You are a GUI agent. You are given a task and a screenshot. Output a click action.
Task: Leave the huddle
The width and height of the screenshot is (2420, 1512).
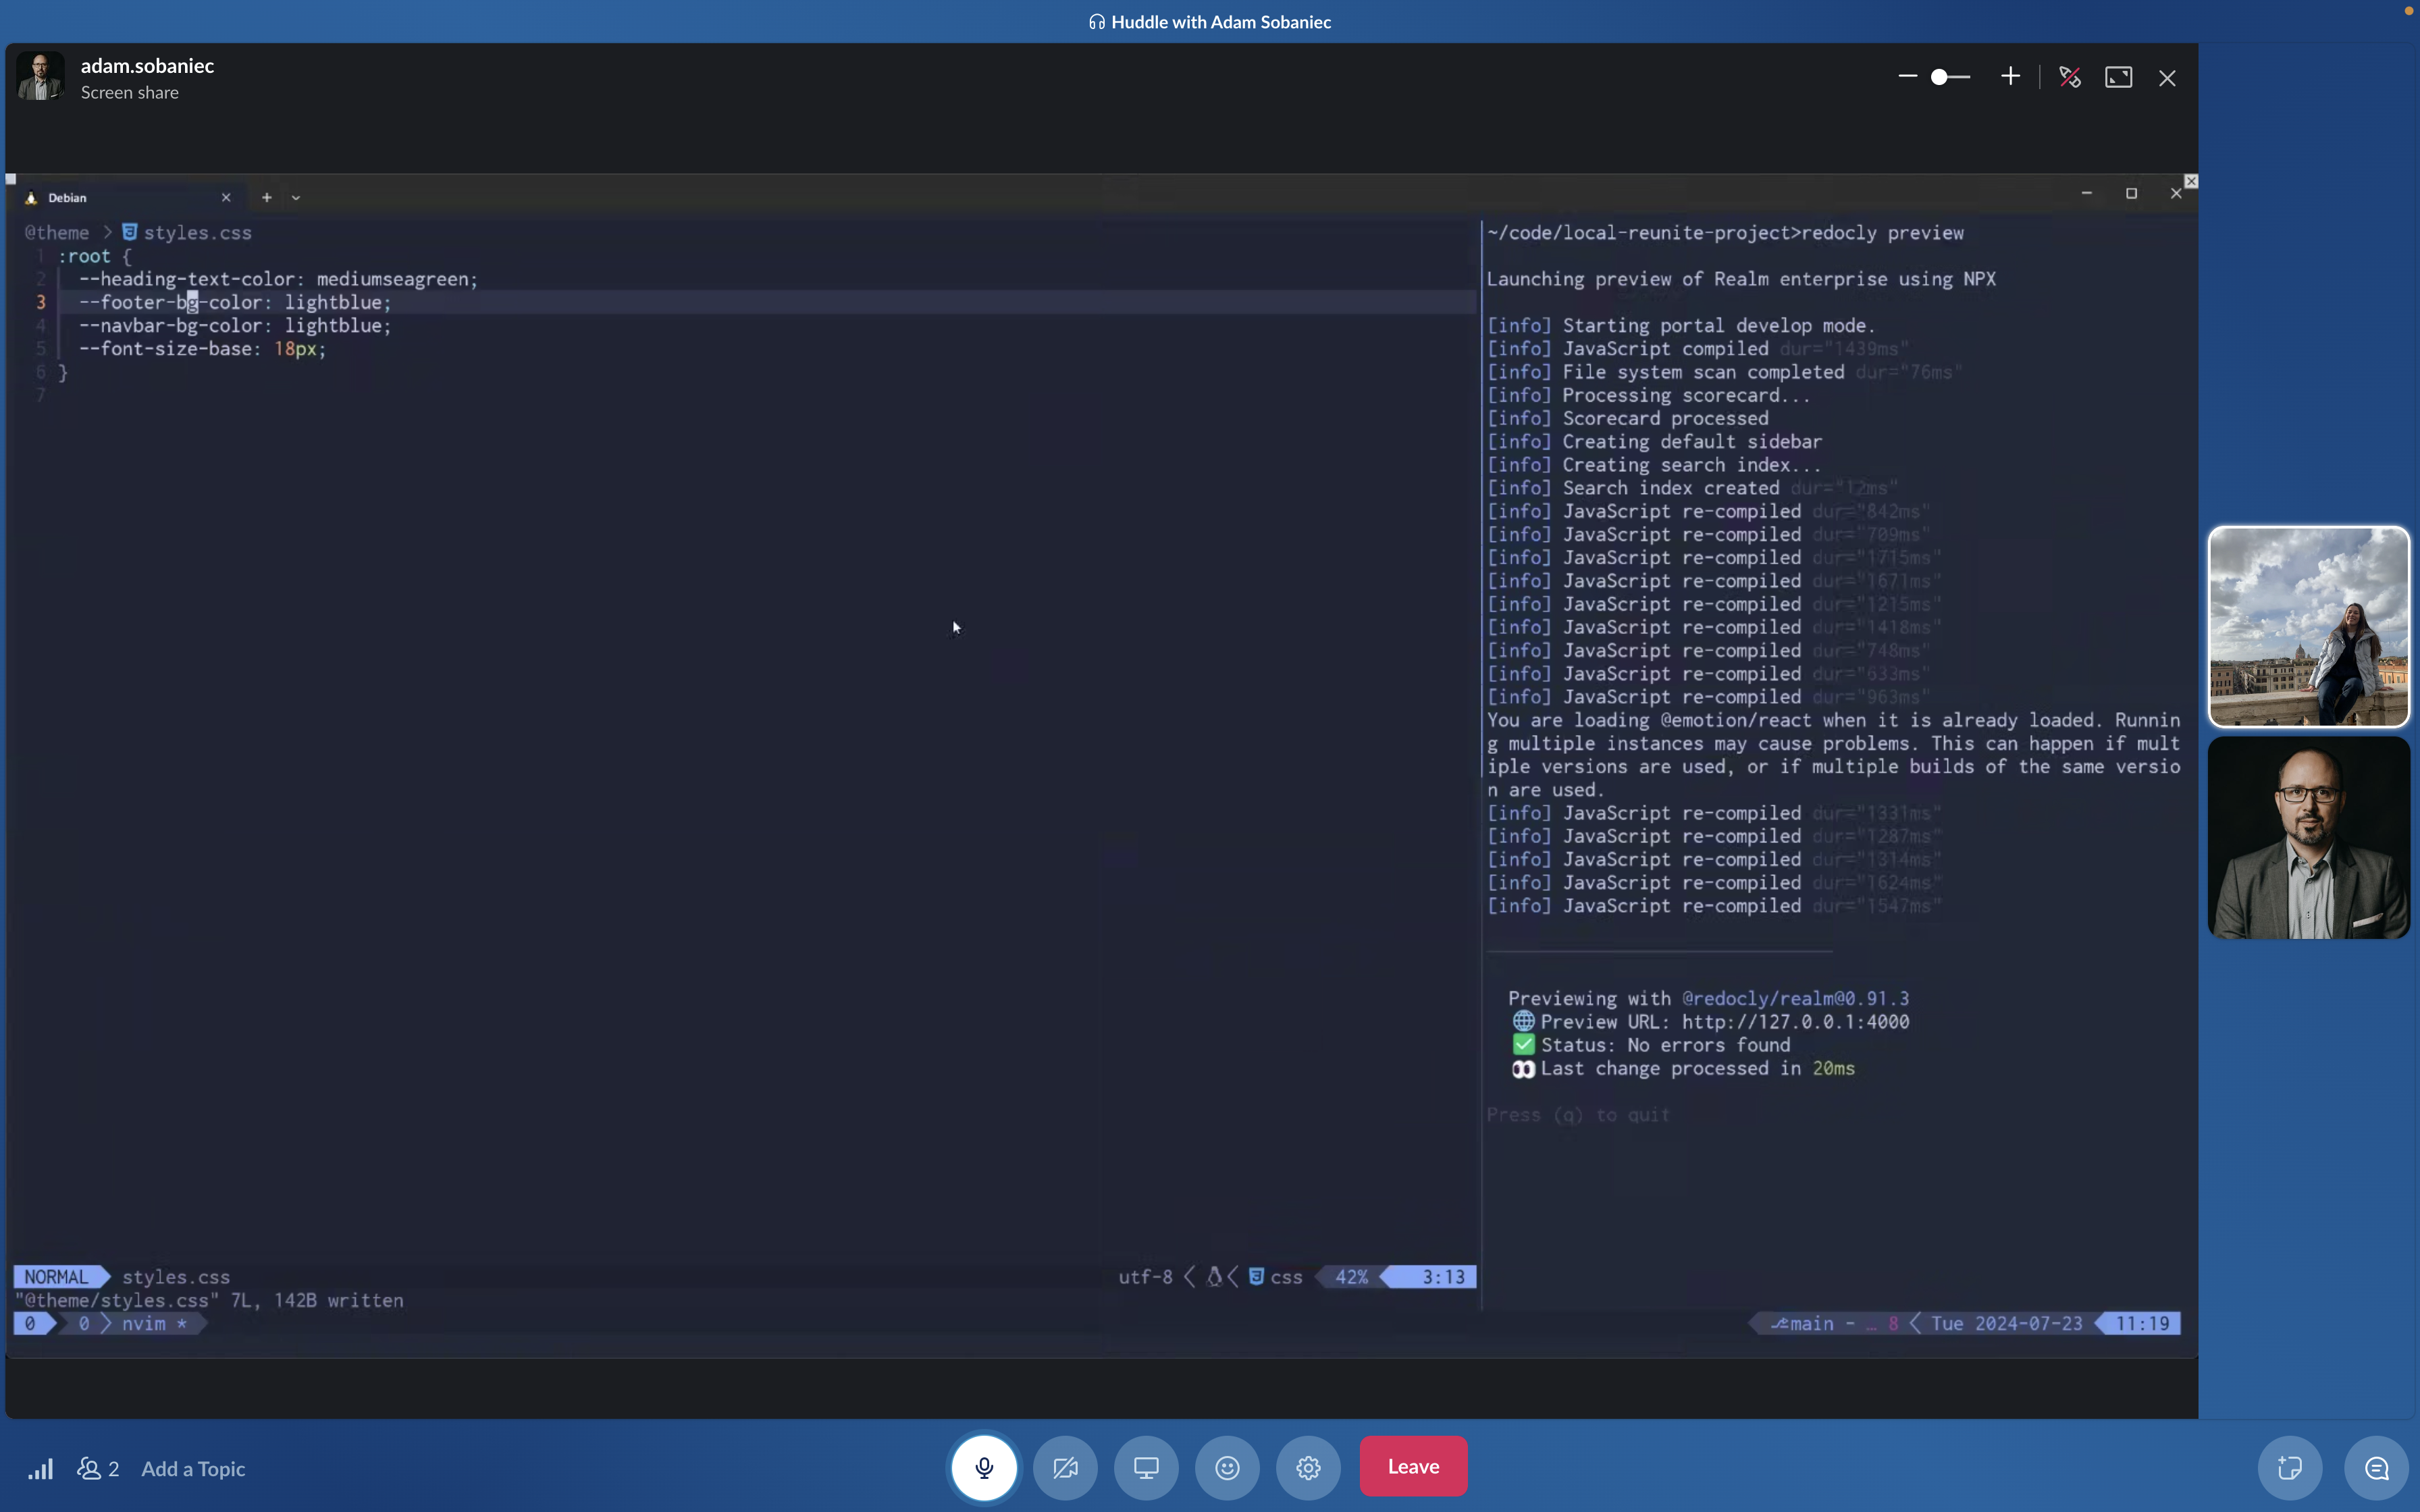tap(1412, 1466)
